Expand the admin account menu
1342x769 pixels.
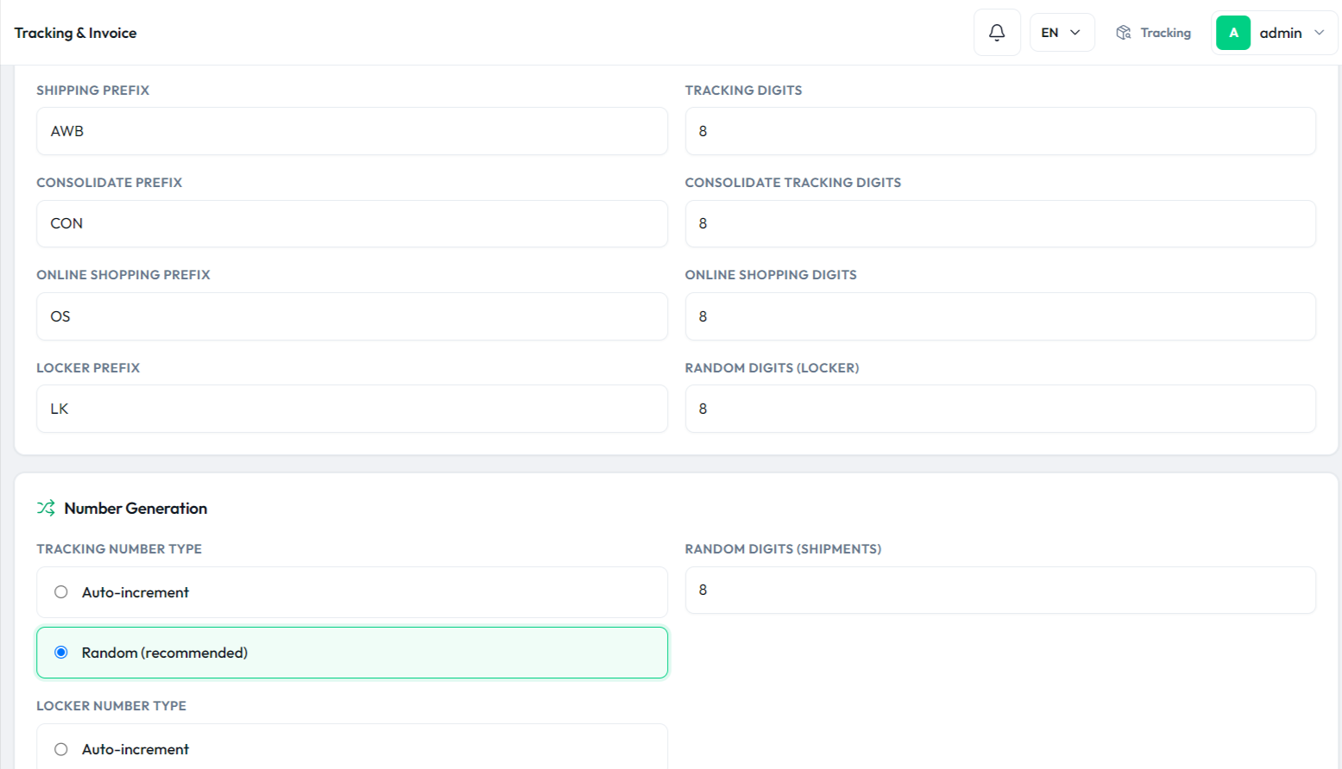point(1275,33)
